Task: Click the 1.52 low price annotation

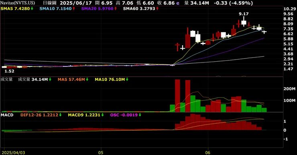Action: (x=9, y=71)
